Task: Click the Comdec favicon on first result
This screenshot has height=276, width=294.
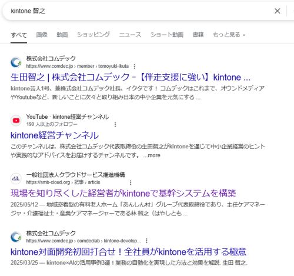Action: (x=16, y=62)
